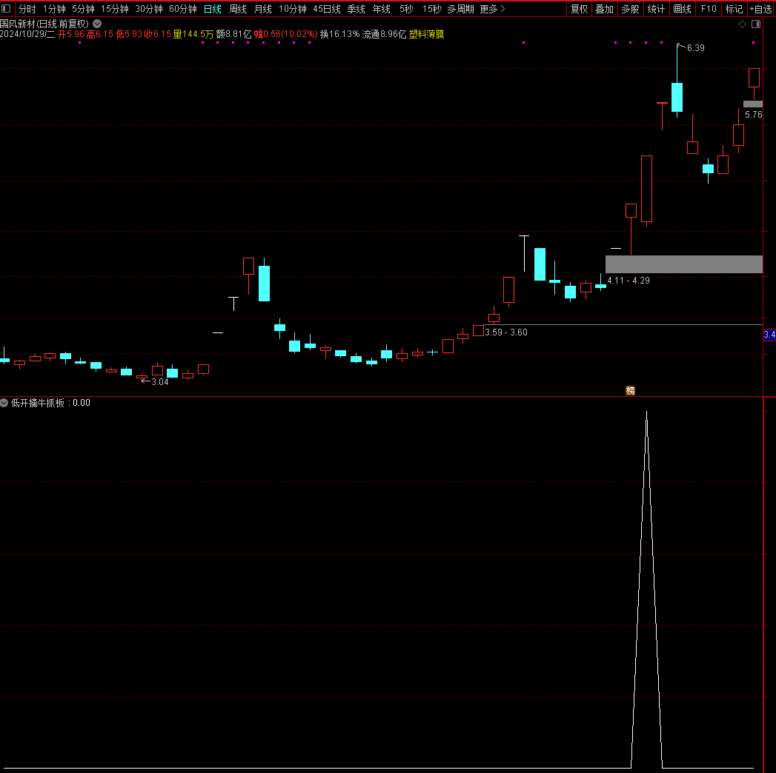Switch to the 周线 weekly period tab

click(237, 9)
